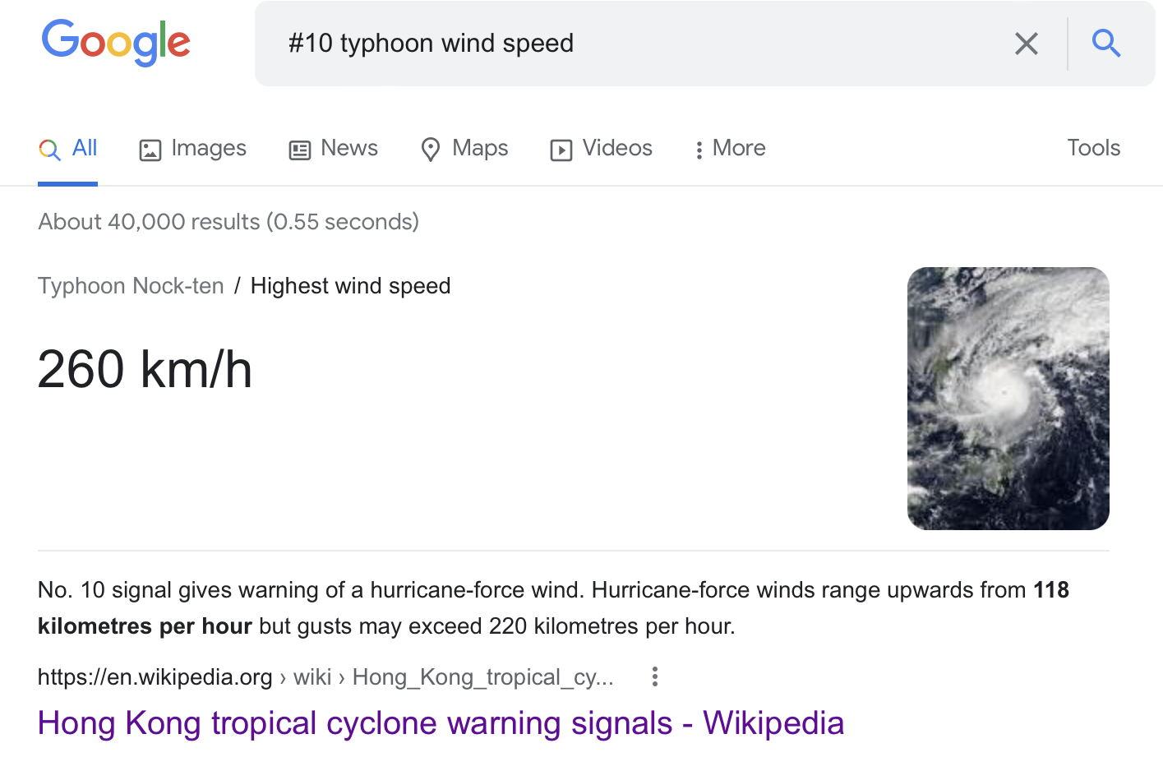
Task: Clear the search query with the X icon
Action: (x=1026, y=44)
